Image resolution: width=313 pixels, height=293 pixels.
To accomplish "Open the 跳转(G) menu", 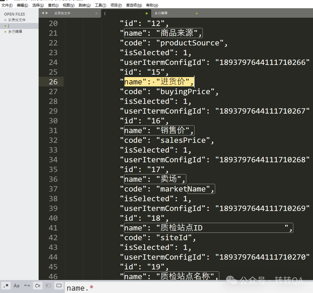I will (x=85, y=5).
